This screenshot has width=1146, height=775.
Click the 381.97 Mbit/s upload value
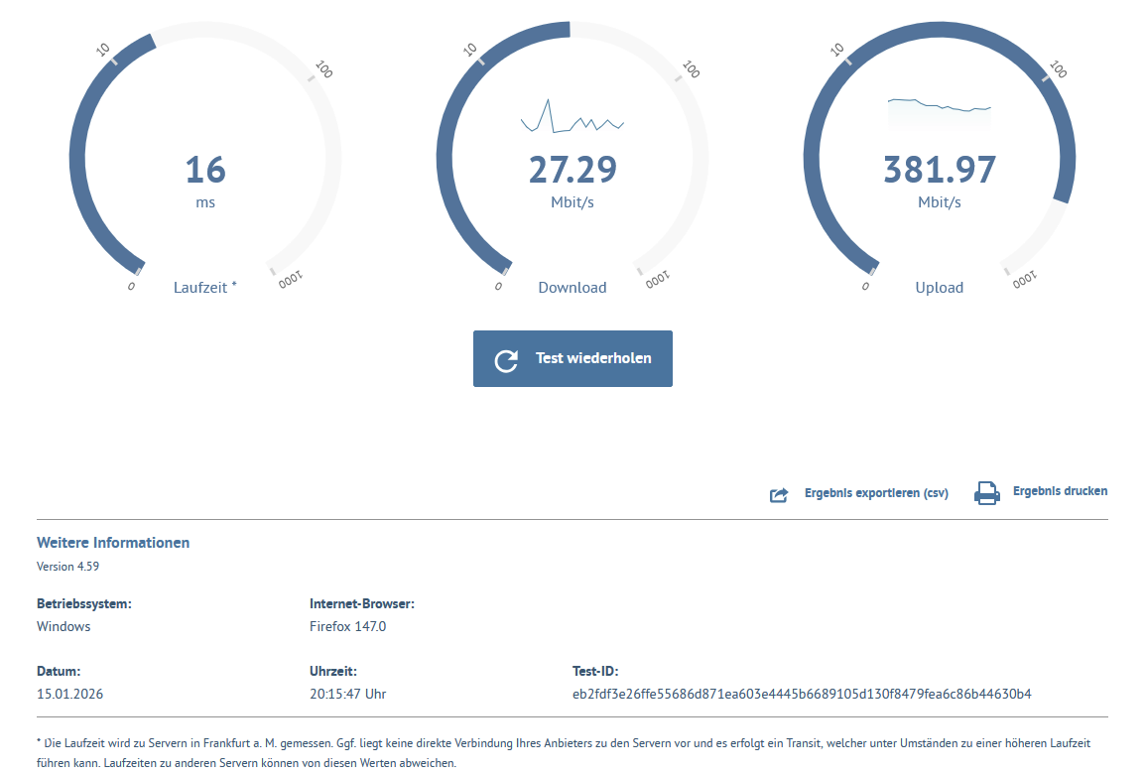[x=940, y=180]
